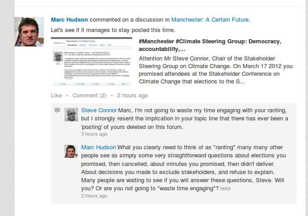Click 'Let's see if it manages' post text
Viewport: 308px width, 216px height.
pyautogui.click(x=112, y=30)
